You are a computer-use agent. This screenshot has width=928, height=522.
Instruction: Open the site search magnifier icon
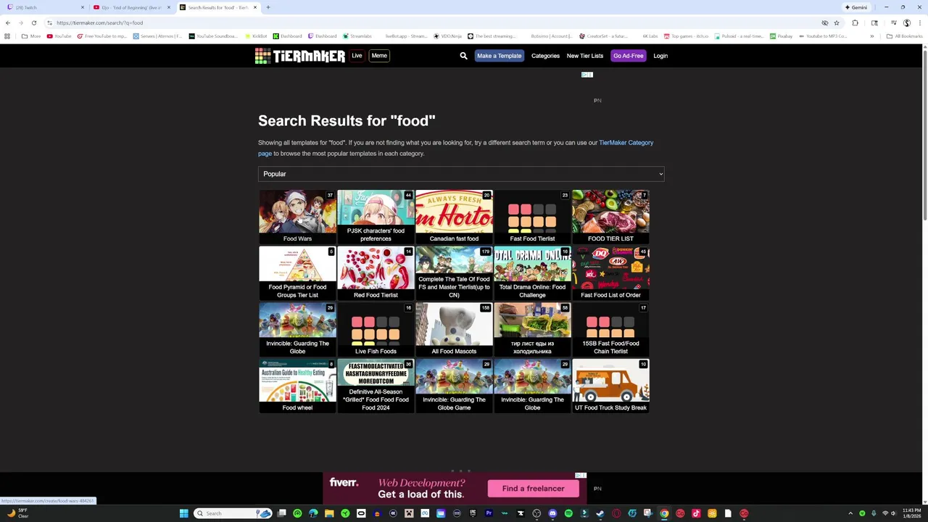[463, 56]
